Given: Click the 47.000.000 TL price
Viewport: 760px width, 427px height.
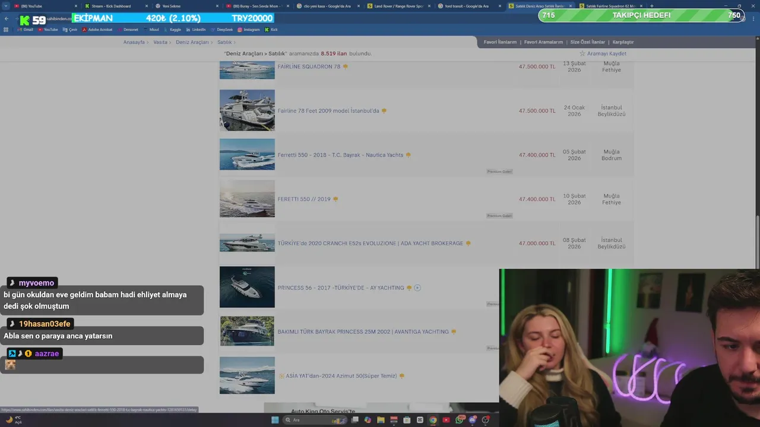Looking at the screenshot, I should tap(537, 243).
